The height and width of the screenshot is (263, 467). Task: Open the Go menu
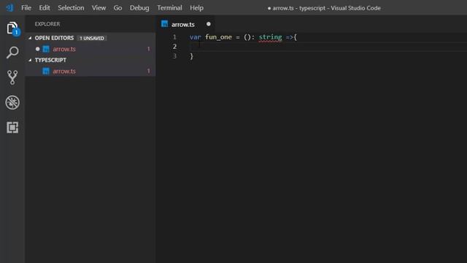tap(117, 8)
